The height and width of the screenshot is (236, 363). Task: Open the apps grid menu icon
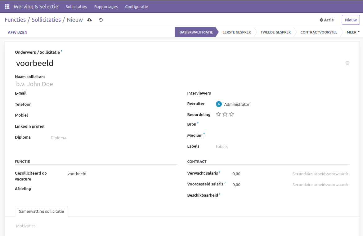click(x=7, y=7)
